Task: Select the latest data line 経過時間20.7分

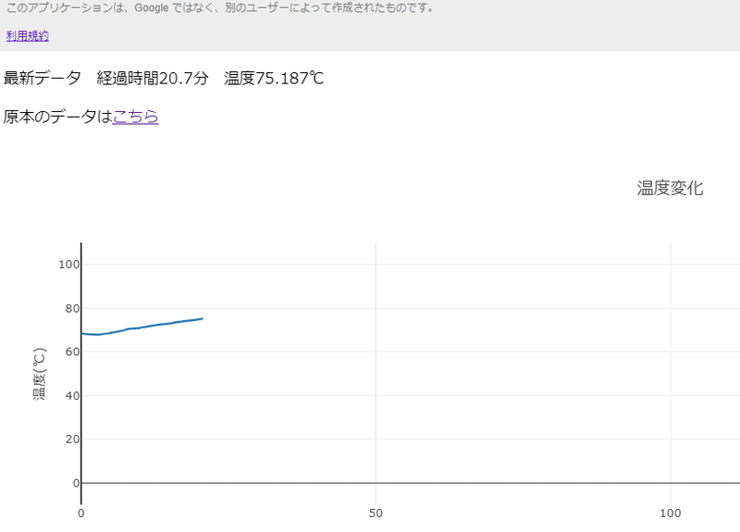Action: pyautogui.click(x=153, y=78)
